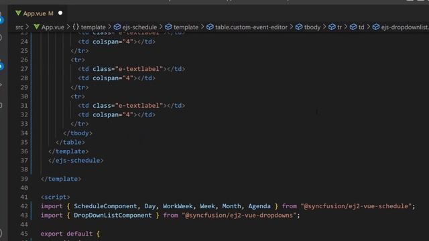Click the </ejs-schedule> closing tag

[x=76, y=161]
